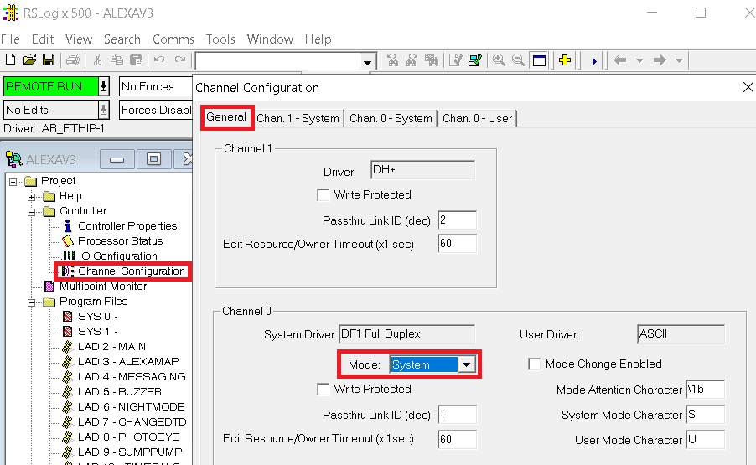Collapse the Program Files folder
Screen dimensions: 756x465
pos(31,302)
